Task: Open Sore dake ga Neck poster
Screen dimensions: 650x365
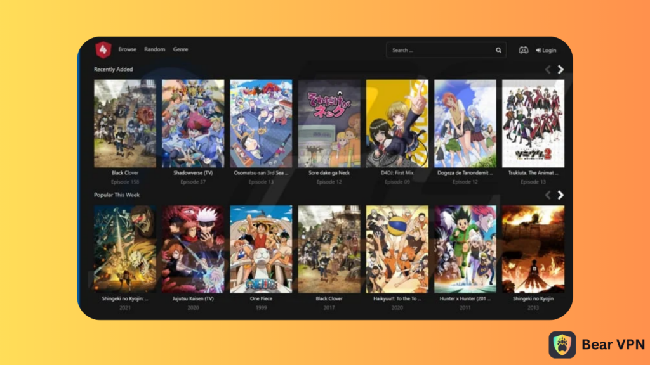Action: 329,124
